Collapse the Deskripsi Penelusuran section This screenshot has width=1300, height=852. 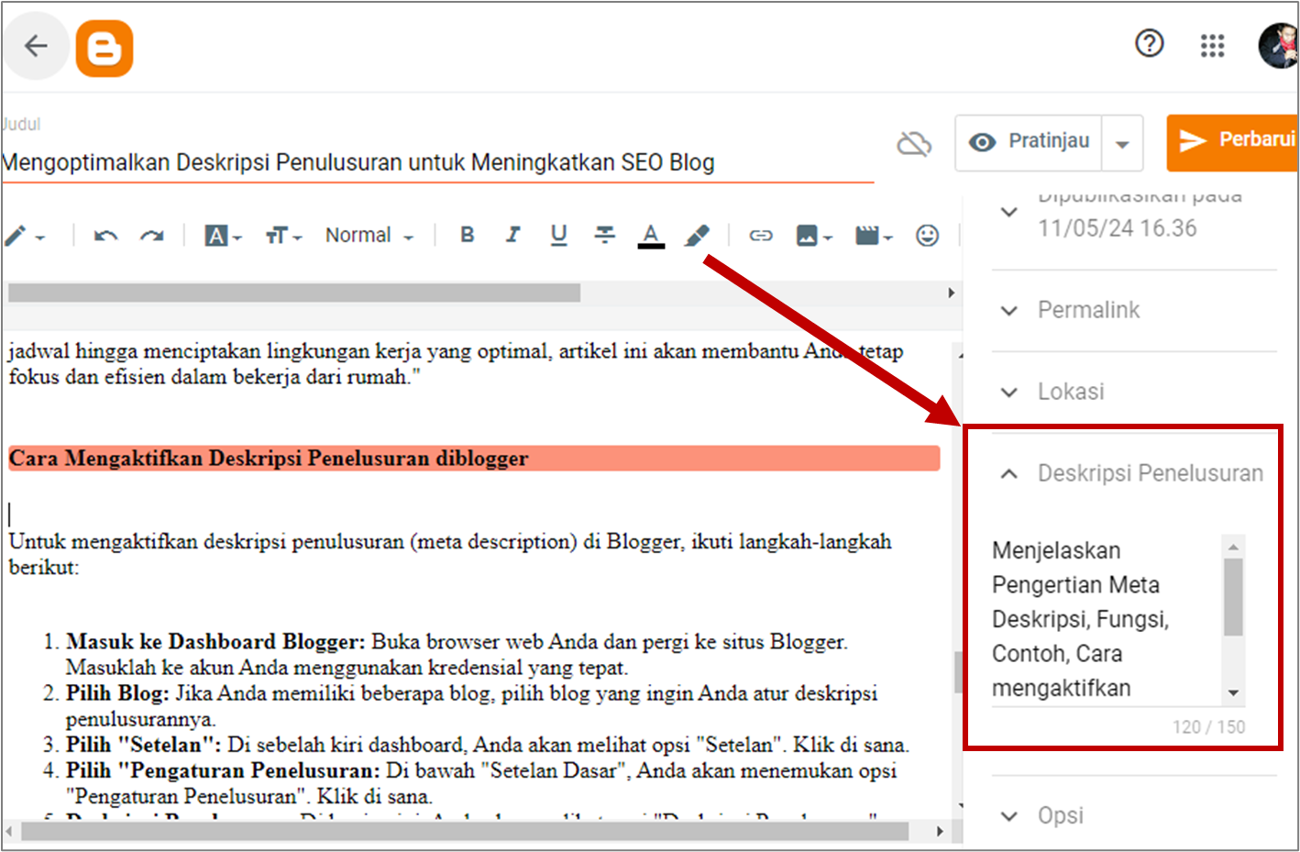click(1009, 473)
